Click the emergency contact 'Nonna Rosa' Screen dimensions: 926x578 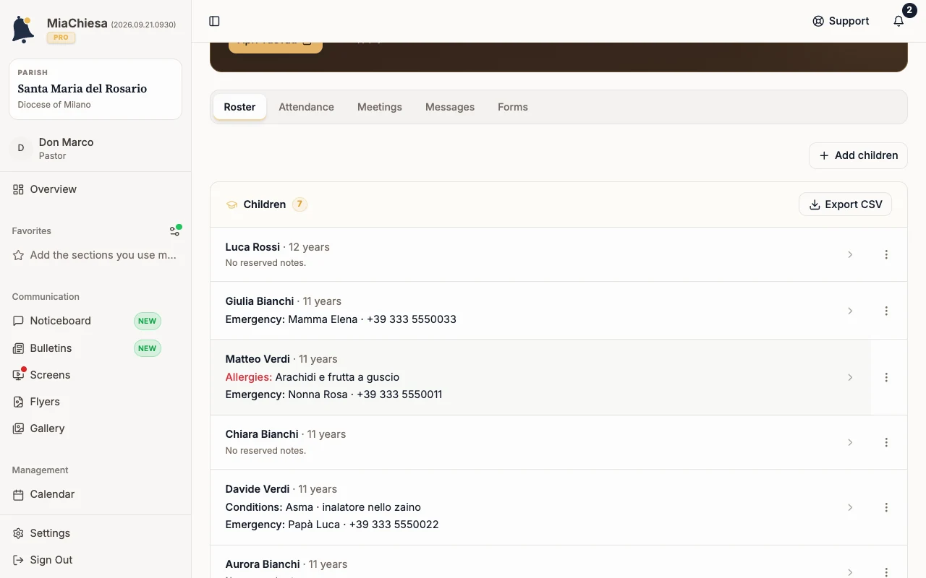[x=318, y=394]
